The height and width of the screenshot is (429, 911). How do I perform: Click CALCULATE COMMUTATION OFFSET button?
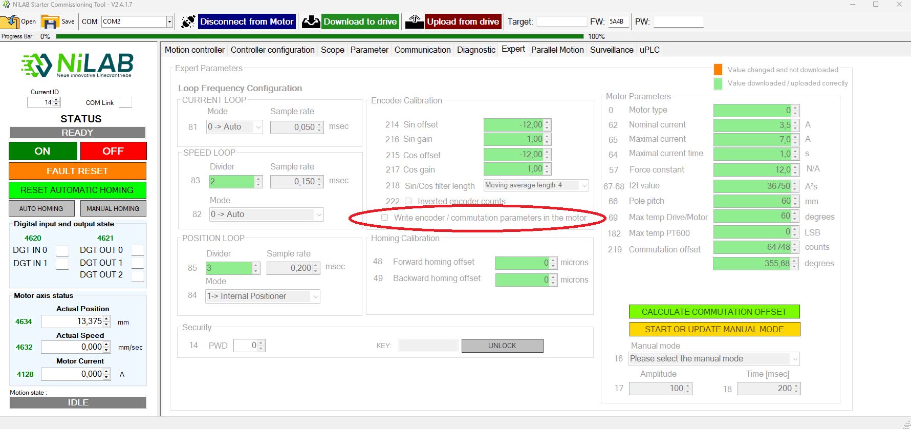[x=714, y=312]
